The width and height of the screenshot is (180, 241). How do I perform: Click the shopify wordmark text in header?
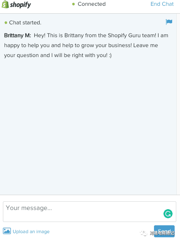(20, 5)
